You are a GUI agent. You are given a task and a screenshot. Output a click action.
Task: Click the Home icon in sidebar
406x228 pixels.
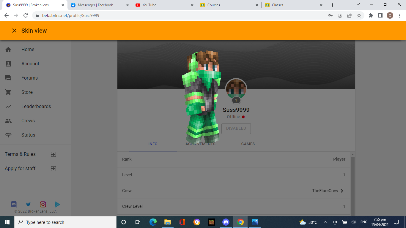pos(8,50)
